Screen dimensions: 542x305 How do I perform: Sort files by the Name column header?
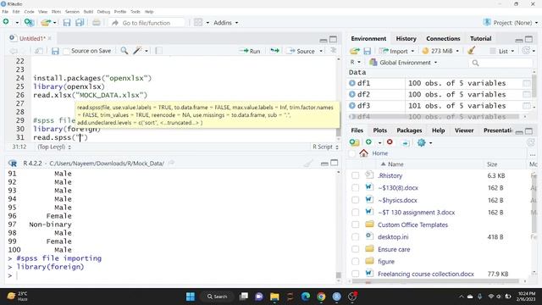tap(395, 164)
